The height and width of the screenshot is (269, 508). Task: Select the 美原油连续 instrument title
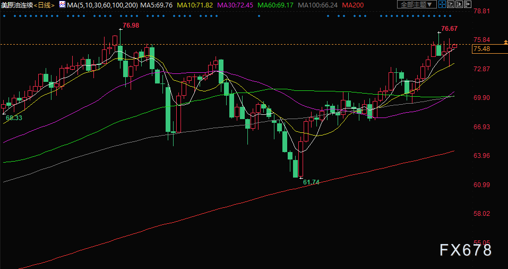[17, 5]
